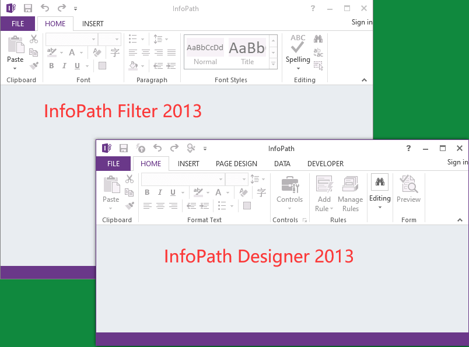Apply font color in the Filter window
Viewport: 469px width, 347px height.
(x=72, y=52)
